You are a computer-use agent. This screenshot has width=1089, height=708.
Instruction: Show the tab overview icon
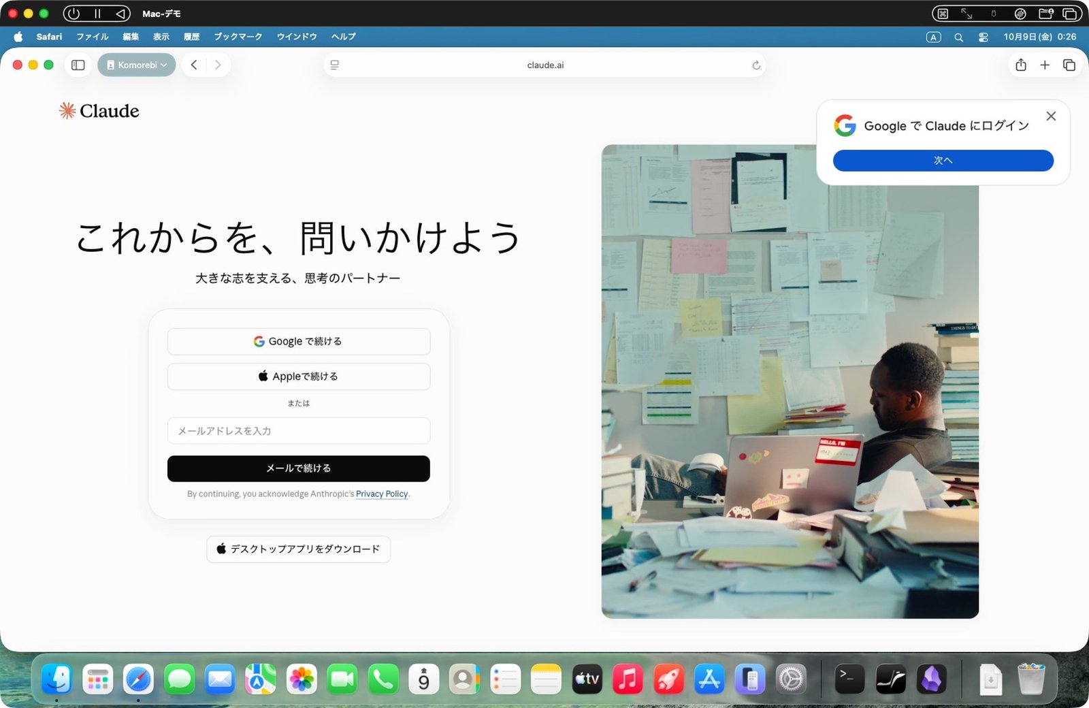coord(1069,65)
